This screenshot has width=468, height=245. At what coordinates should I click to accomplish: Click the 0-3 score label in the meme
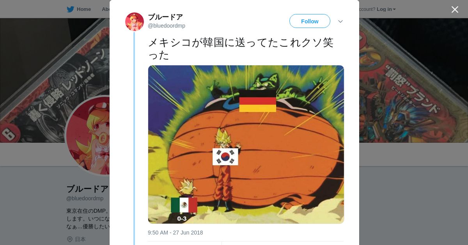pos(182,219)
